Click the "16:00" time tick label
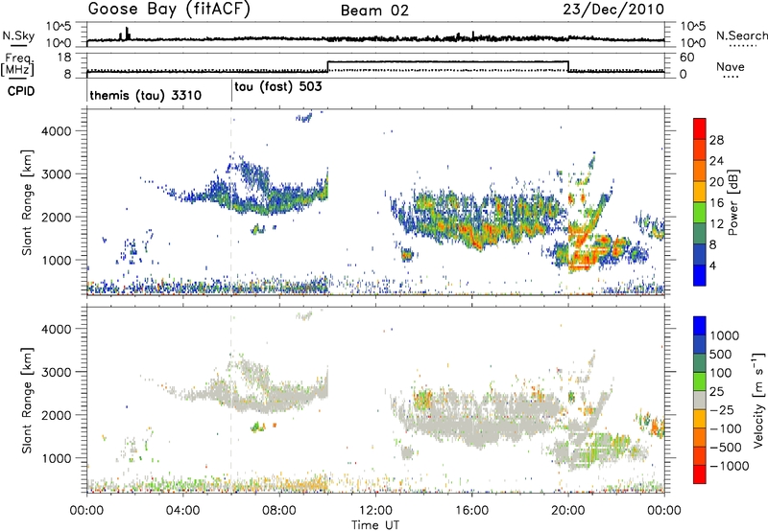 471,511
